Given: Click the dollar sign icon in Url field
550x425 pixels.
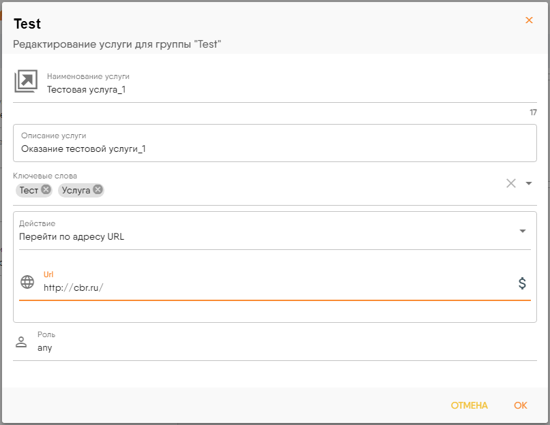Looking at the screenshot, I should (x=522, y=283).
